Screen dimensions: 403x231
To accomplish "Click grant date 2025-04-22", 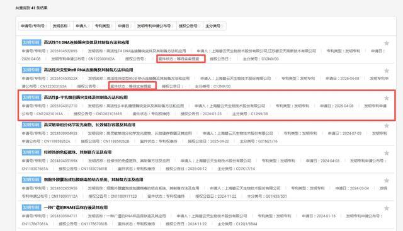I will 220,142.
